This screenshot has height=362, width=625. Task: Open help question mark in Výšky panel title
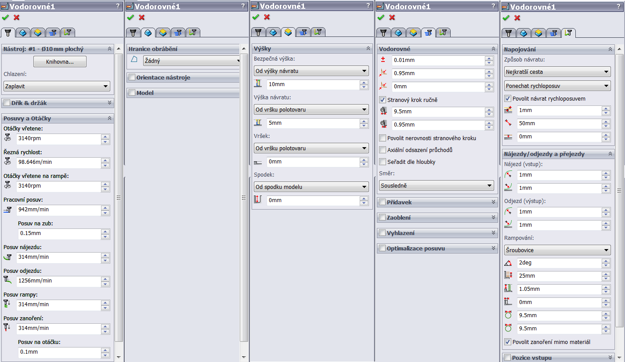(368, 6)
